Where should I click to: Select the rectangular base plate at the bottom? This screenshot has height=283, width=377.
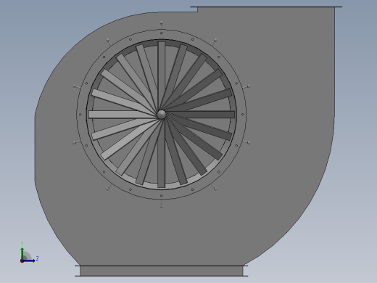coord(162,271)
